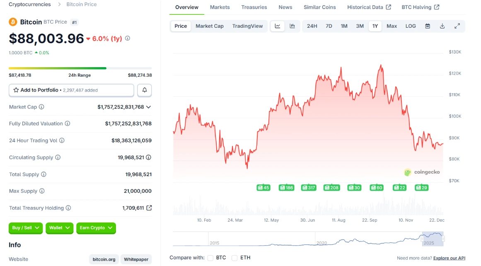Open the Buy / Sell dropdown

point(25,228)
